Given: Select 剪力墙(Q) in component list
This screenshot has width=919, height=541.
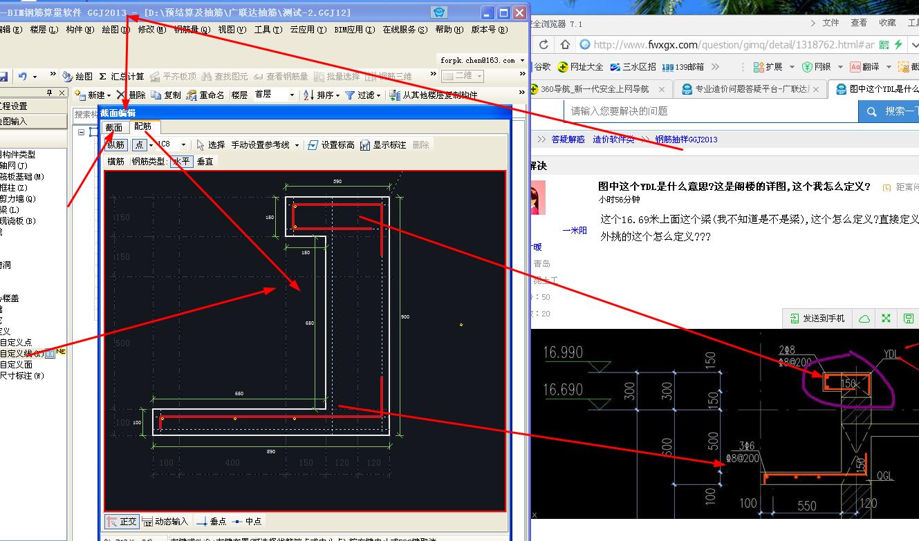Looking at the screenshot, I should [x=17, y=198].
